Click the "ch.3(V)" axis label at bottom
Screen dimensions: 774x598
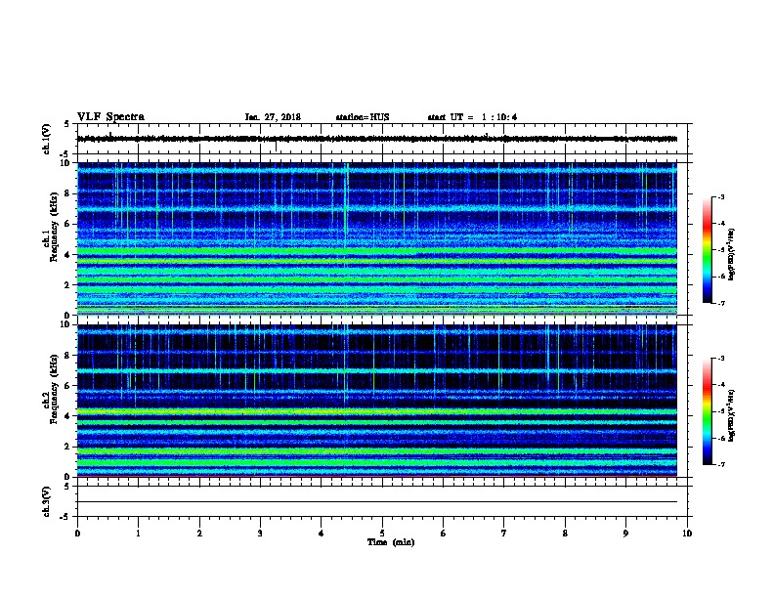tap(46, 502)
